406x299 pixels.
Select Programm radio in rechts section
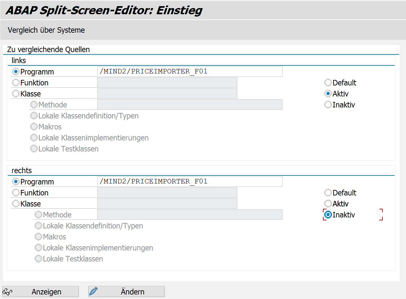click(x=16, y=182)
